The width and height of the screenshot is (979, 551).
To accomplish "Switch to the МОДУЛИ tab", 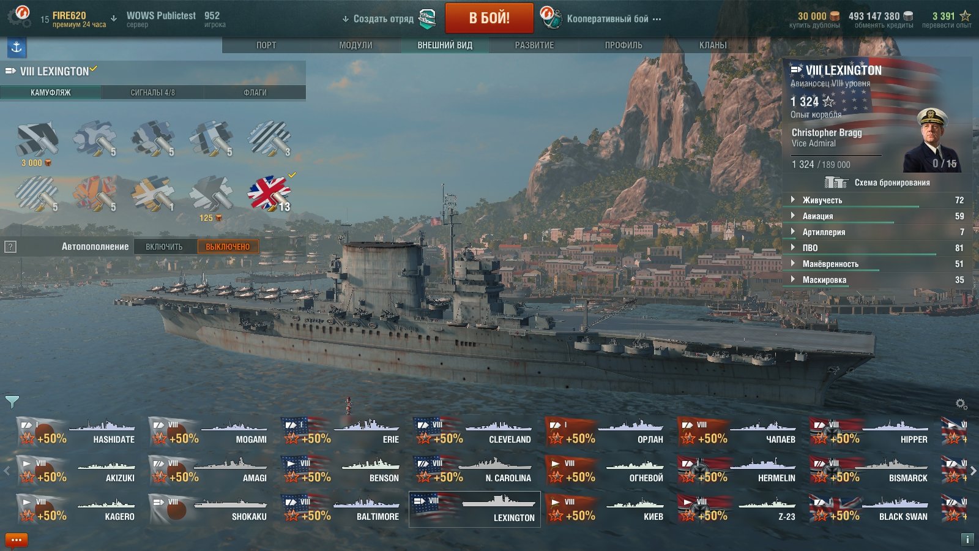I will point(355,45).
